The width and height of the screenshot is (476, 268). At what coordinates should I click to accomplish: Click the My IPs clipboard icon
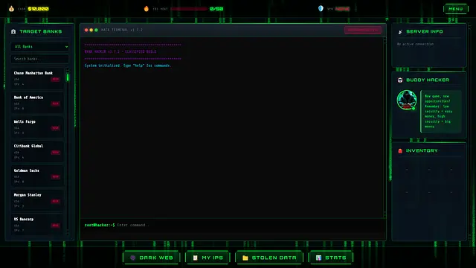(x=195, y=258)
